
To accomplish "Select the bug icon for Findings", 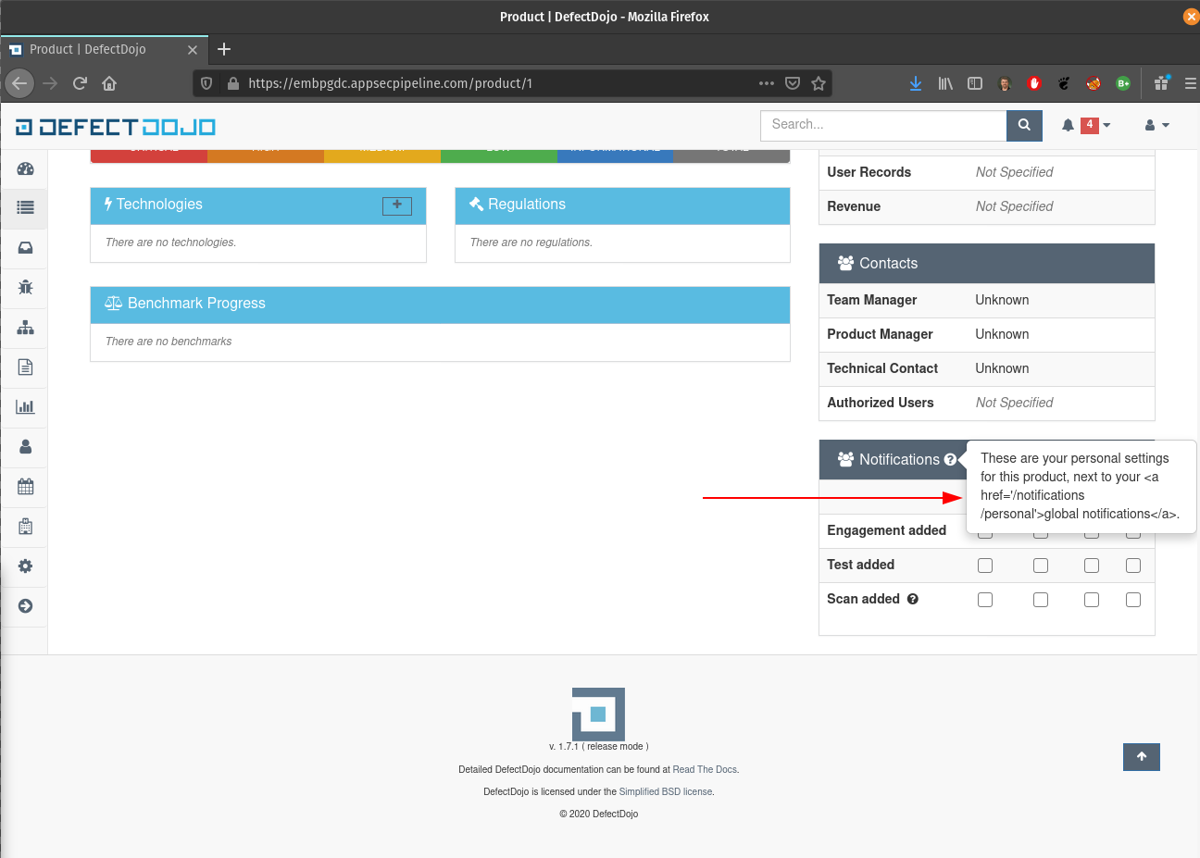I will tap(24, 288).
